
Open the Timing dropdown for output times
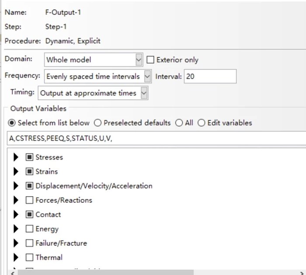pos(93,93)
